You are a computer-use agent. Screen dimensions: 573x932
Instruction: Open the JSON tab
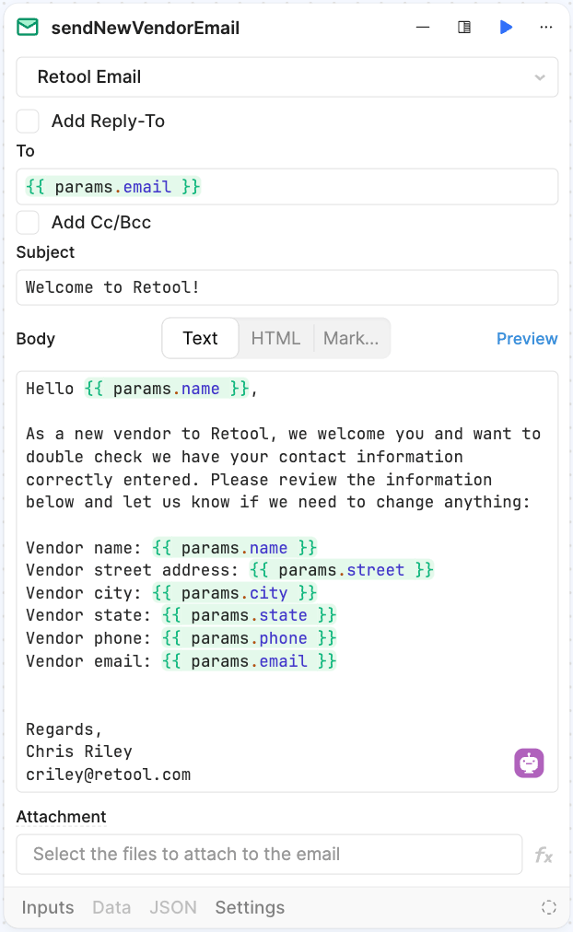pos(173,908)
